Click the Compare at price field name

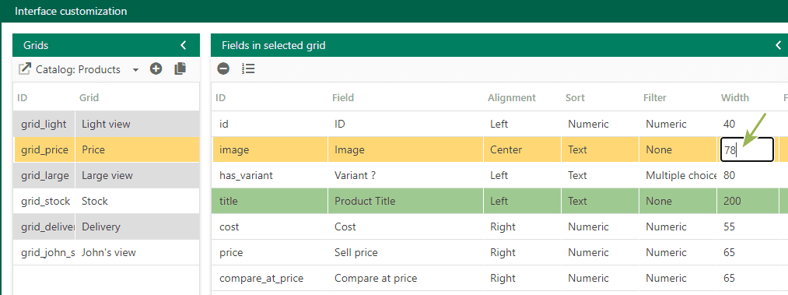click(x=376, y=278)
